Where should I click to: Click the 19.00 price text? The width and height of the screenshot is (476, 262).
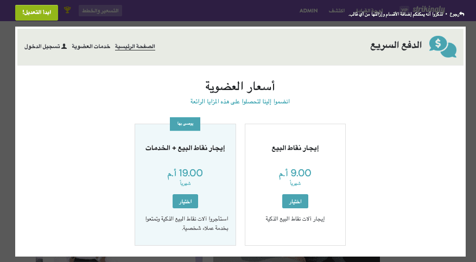[185, 173]
